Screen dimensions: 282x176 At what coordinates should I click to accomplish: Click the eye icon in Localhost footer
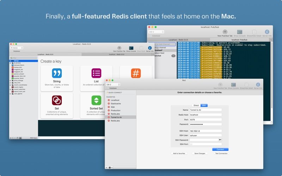coord(20,138)
